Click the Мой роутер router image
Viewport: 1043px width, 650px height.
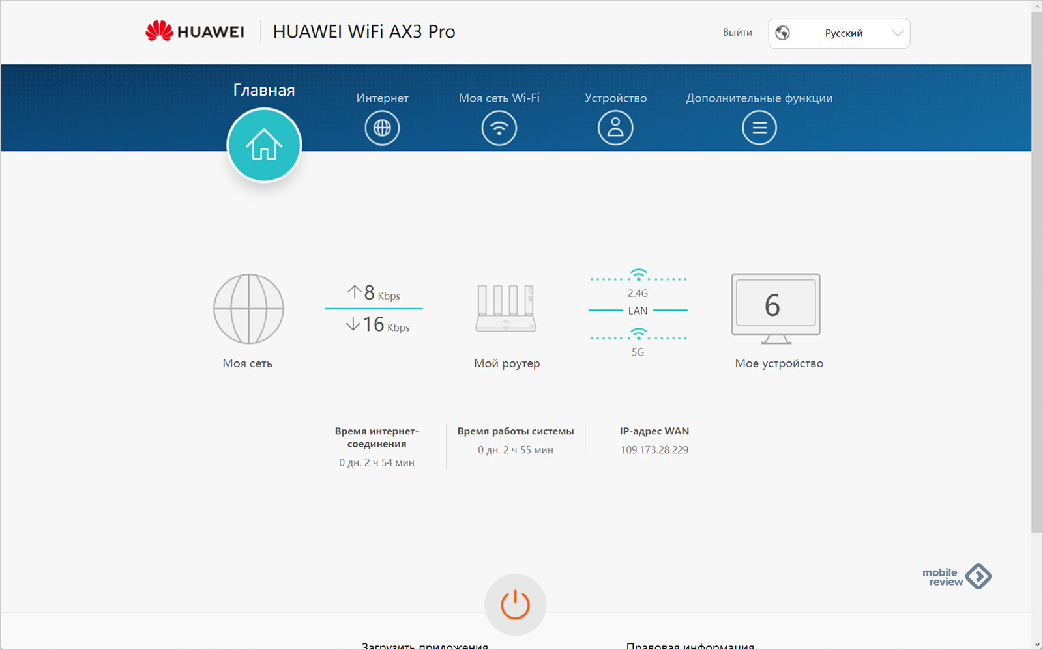pyautogui.click(x=506, y=309)
